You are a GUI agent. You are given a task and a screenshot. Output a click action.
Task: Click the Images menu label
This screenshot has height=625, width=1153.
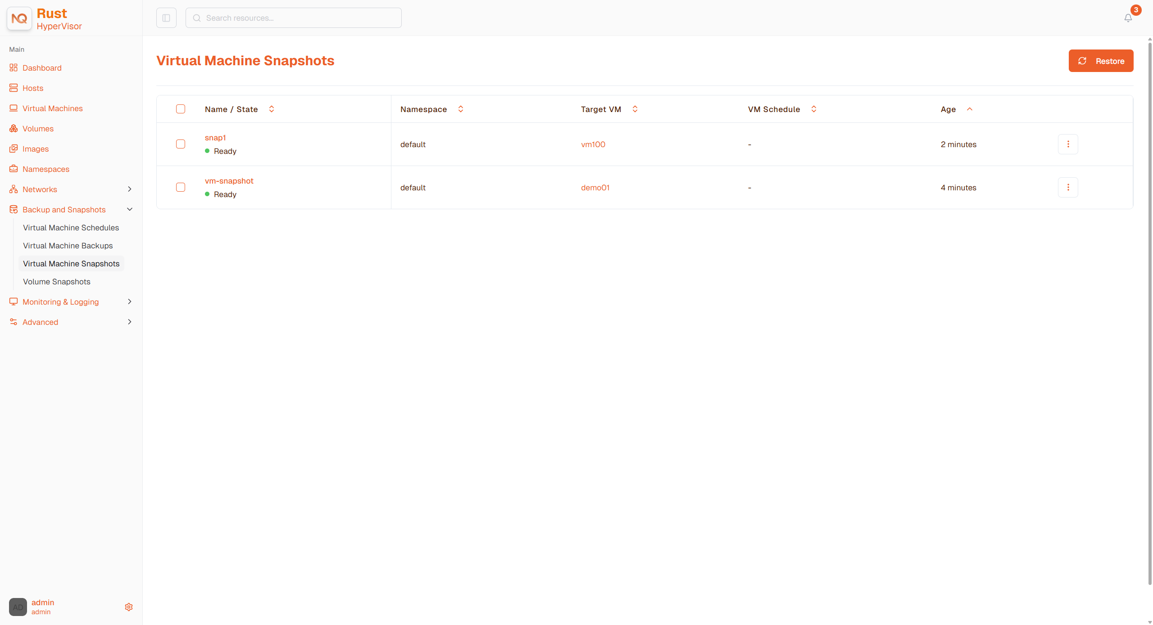pos(36,149)
